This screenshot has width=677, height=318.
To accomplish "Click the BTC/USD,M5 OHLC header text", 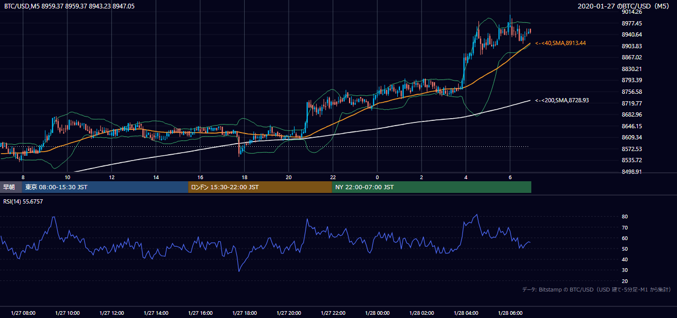I will (69, 6).
